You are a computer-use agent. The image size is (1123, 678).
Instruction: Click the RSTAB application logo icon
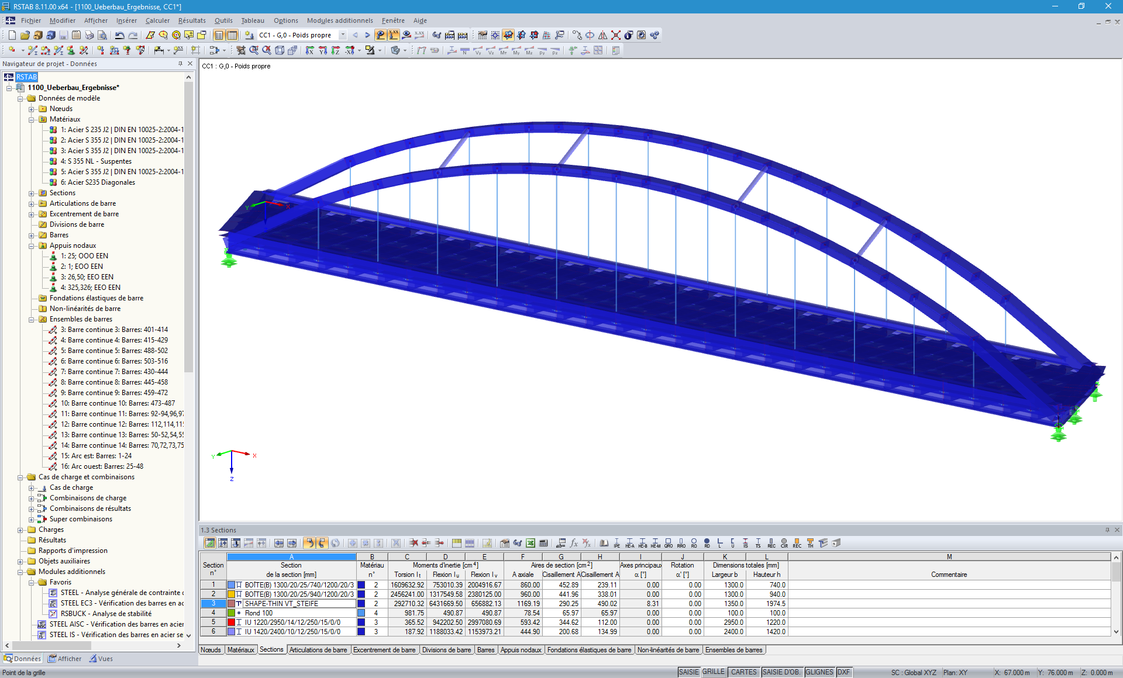pyautogui.click(x=6, y=6)
